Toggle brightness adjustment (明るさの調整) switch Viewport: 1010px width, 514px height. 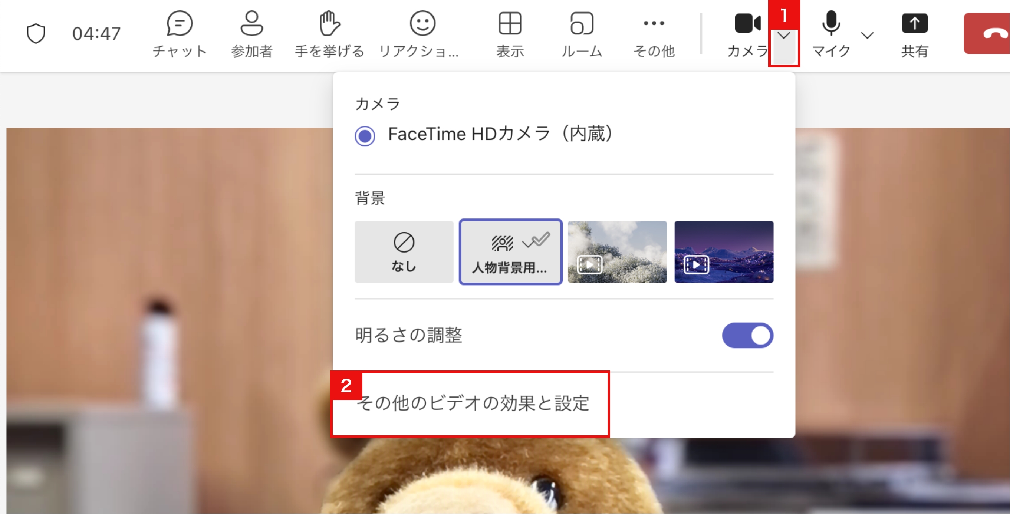pyautogui.click(x=747, y=335)
